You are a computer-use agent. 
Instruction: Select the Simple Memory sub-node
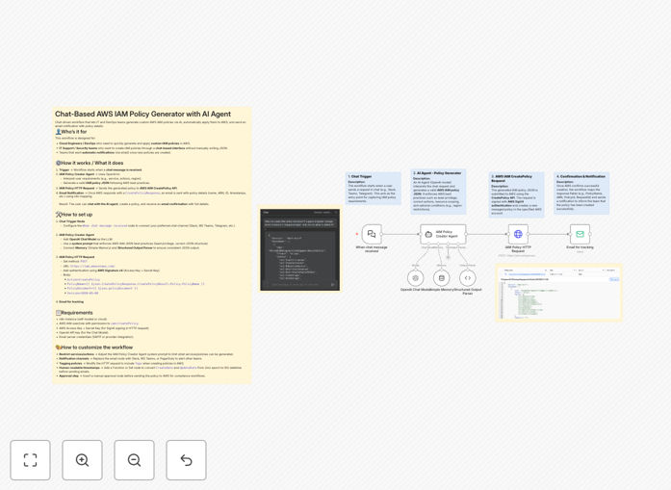point(441,278)
